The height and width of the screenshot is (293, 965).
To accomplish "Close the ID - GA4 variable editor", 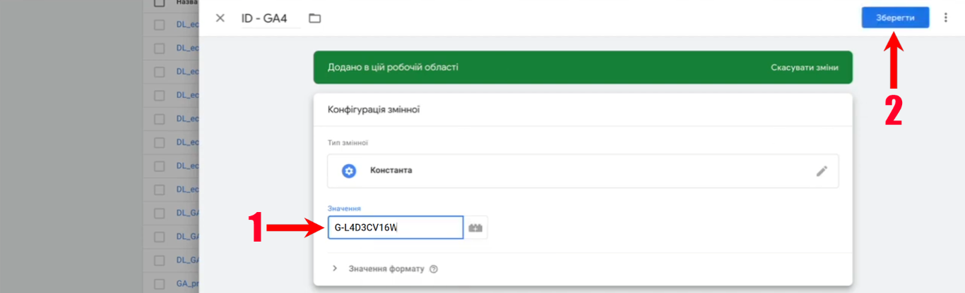I will (220, 18).
